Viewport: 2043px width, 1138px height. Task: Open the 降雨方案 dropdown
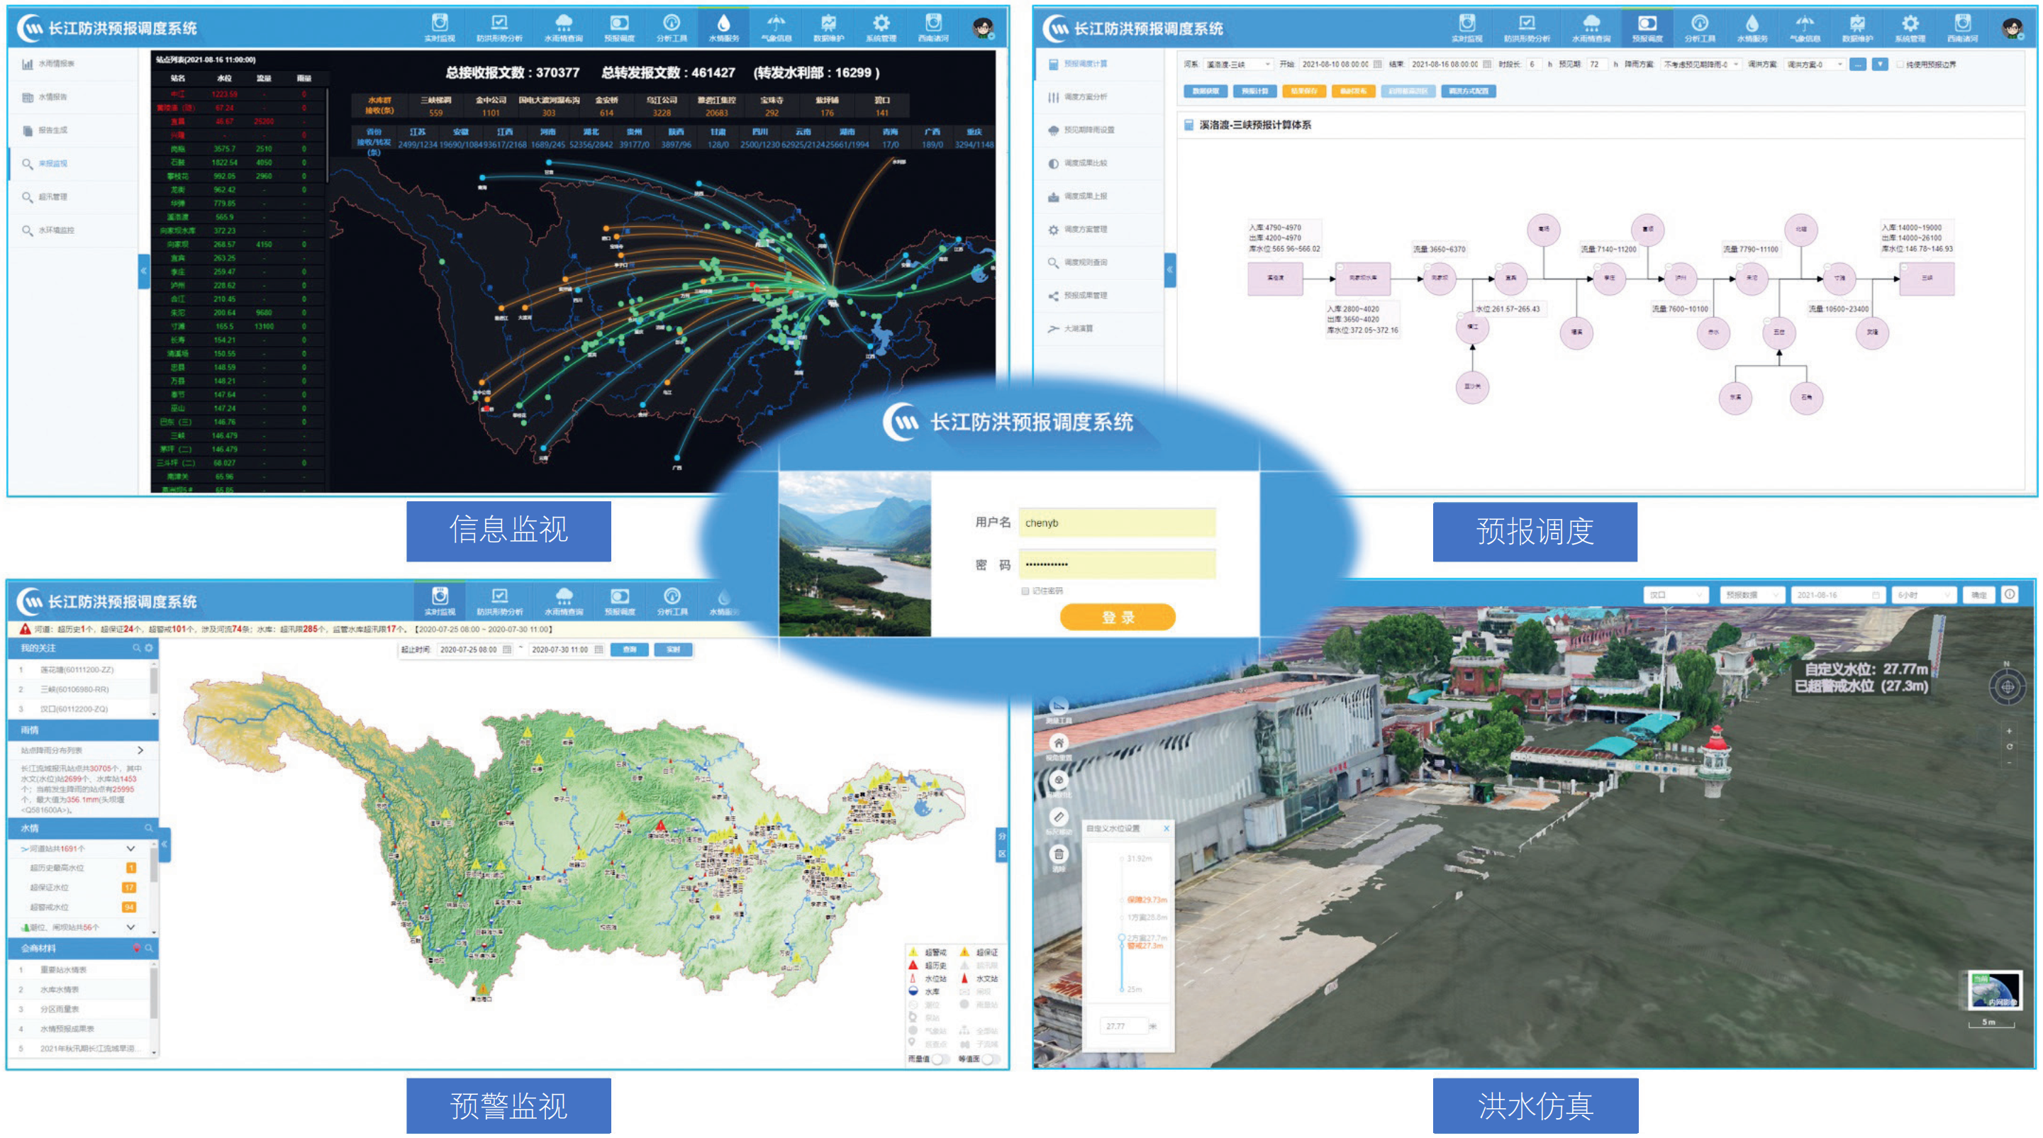point(1700,65)
